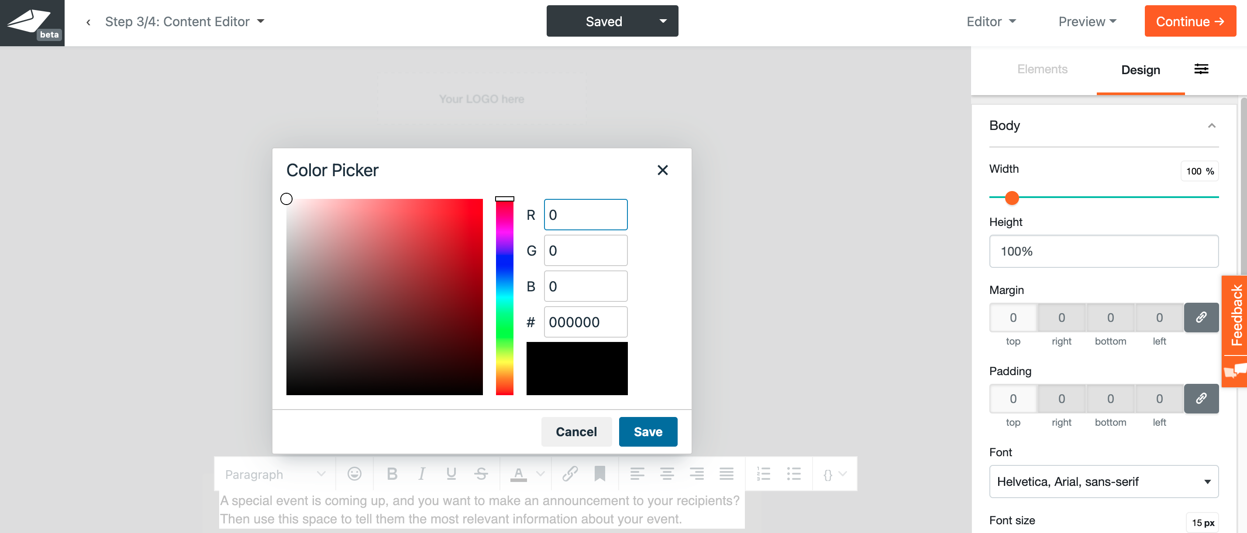Switch to the Elements tab
This screenshot has width=1247, height=533.
tap(1042, 69)
